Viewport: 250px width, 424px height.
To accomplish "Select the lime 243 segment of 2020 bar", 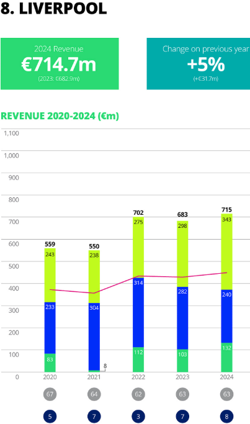I will [50, 275].
